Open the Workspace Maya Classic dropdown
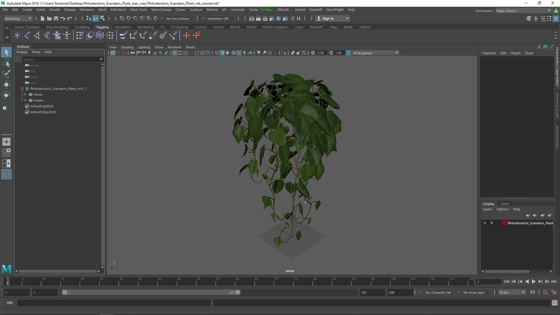Screen dimensions: 560x315 523,11
